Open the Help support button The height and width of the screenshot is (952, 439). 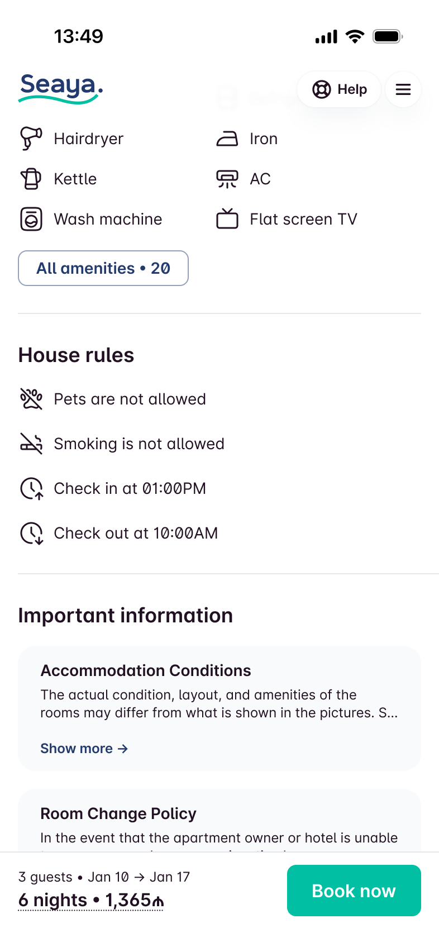[x=339, y=89]
